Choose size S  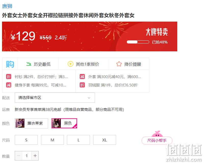tap(26, 140)
